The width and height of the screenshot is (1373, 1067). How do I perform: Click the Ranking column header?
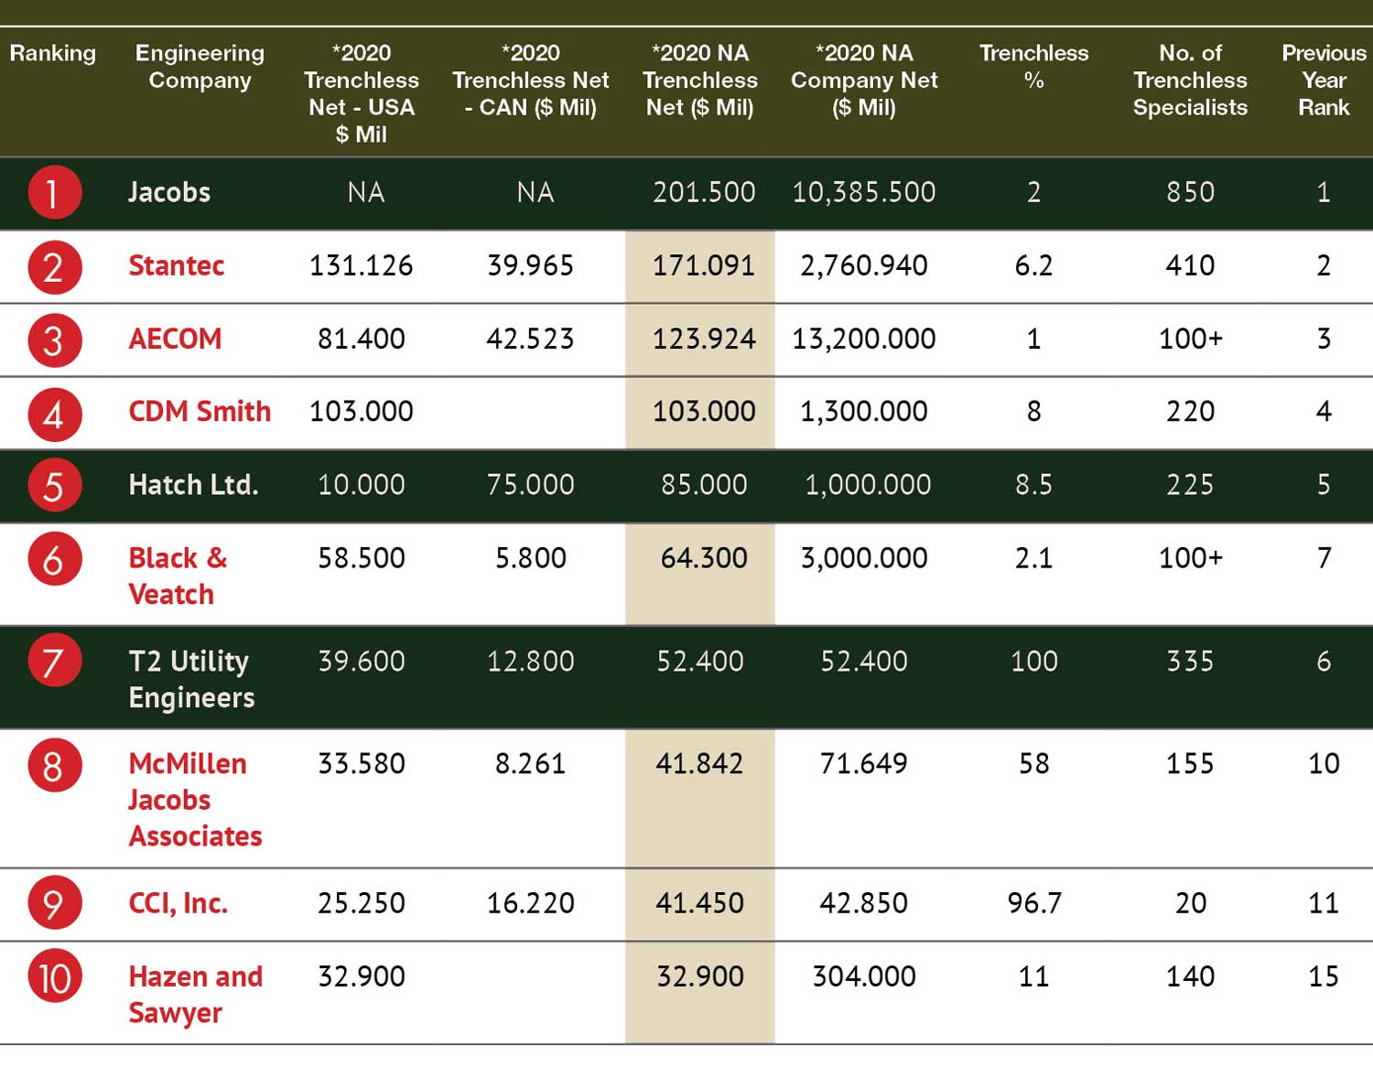(53, 53)
